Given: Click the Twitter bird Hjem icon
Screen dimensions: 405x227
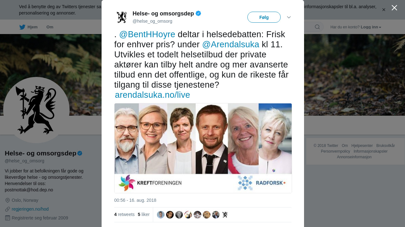Looking at the screenshot, I should click(x=22, y=27).
